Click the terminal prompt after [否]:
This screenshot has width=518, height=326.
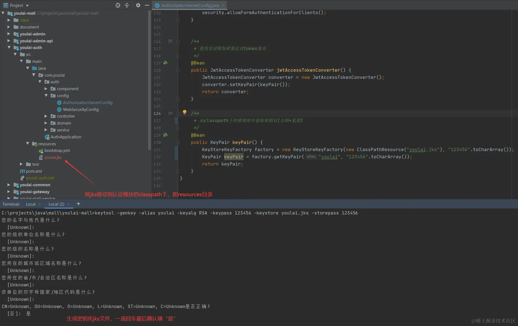click(28, 314)
